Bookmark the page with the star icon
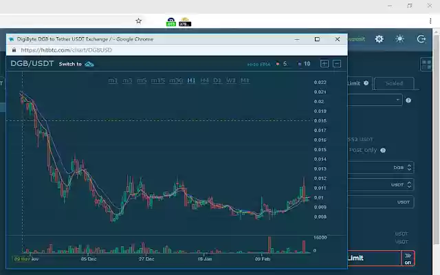 138,21
